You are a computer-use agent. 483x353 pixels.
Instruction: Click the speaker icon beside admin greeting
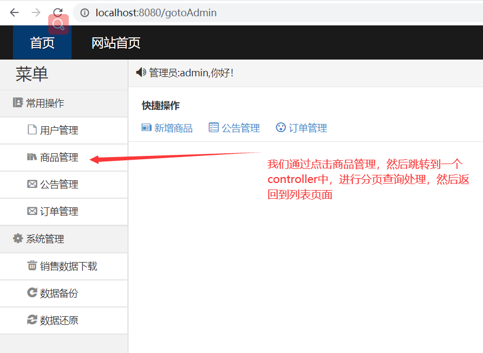141,73
